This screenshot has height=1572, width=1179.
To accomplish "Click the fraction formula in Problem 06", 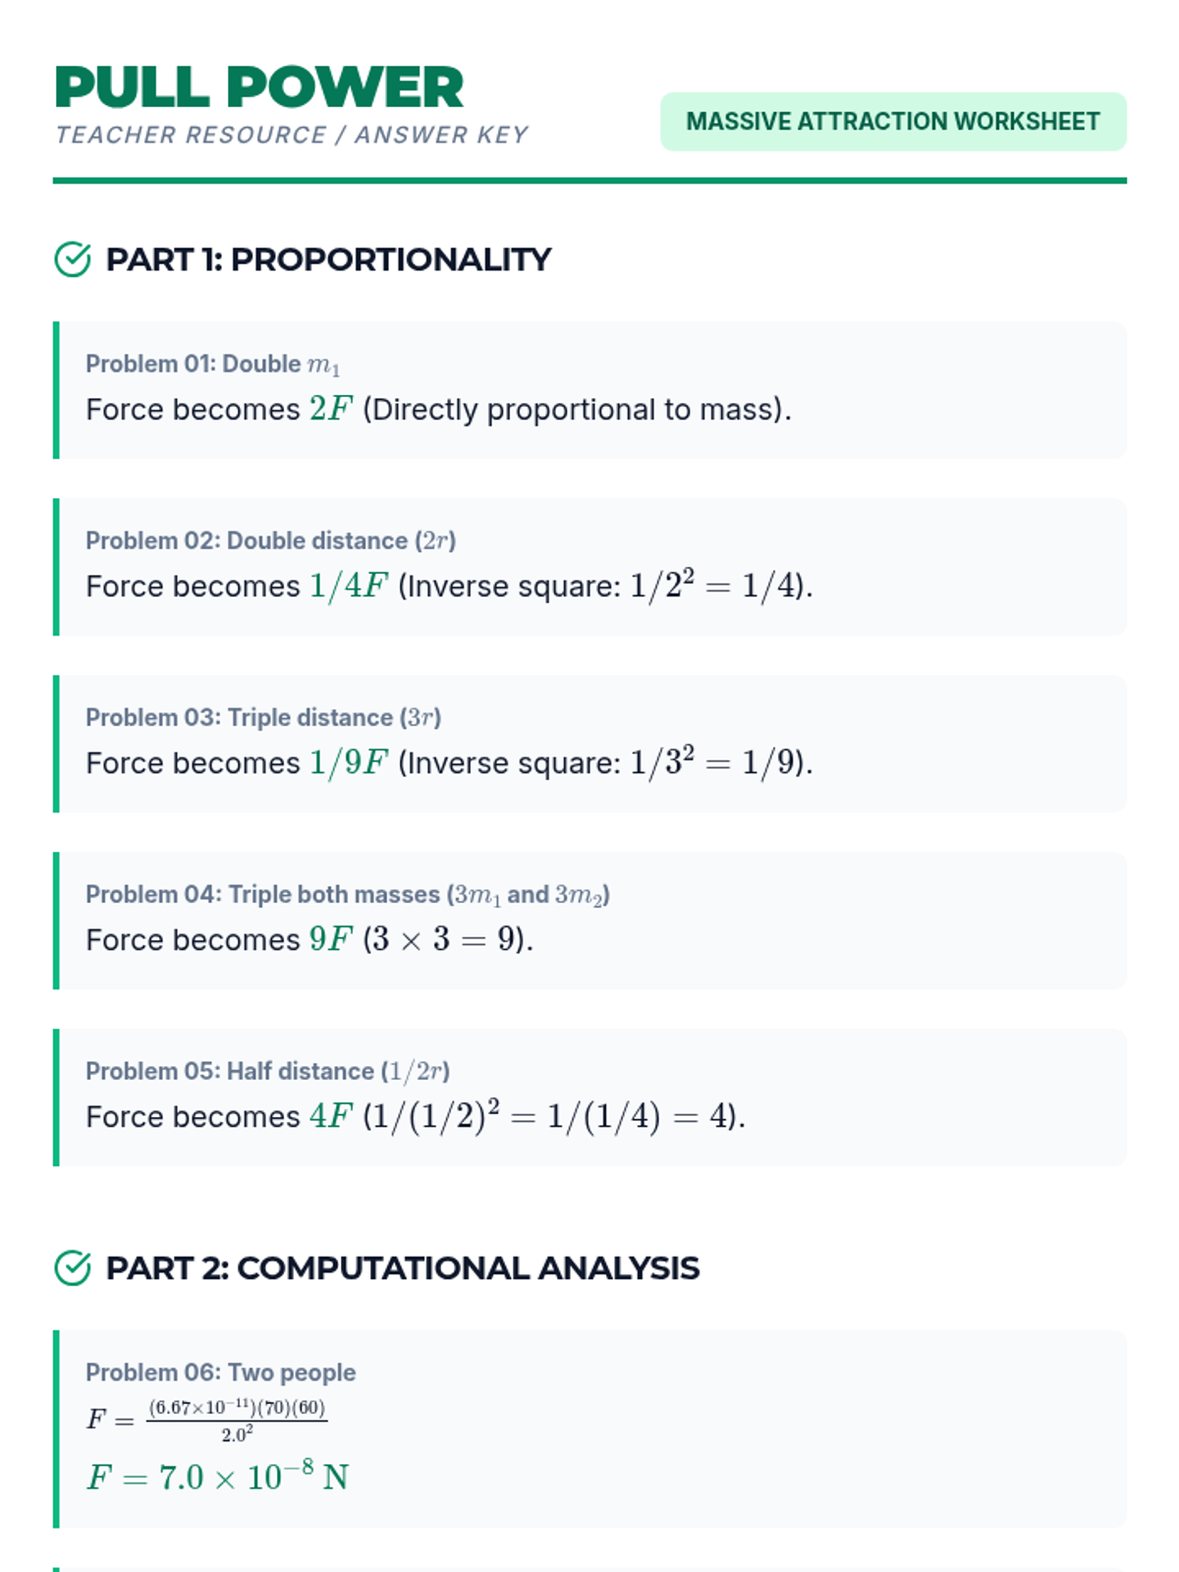I will (x=236, y=1420).
